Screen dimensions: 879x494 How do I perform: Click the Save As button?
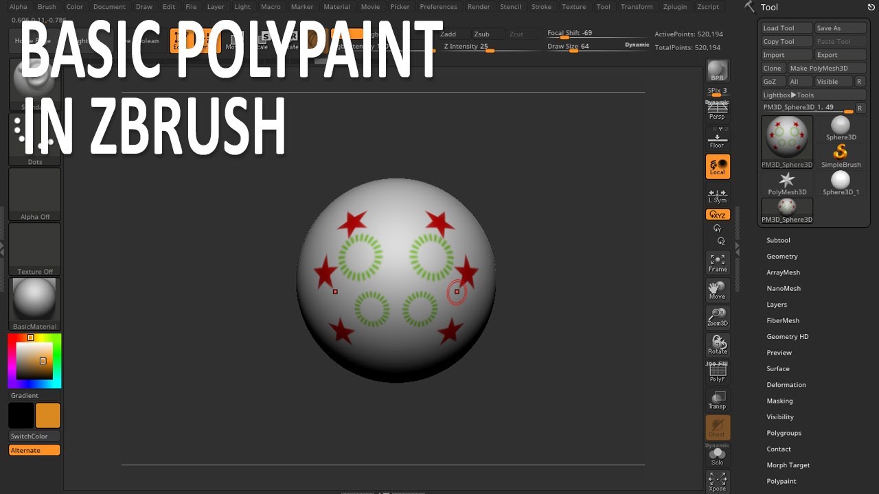[x=841, y=28]
